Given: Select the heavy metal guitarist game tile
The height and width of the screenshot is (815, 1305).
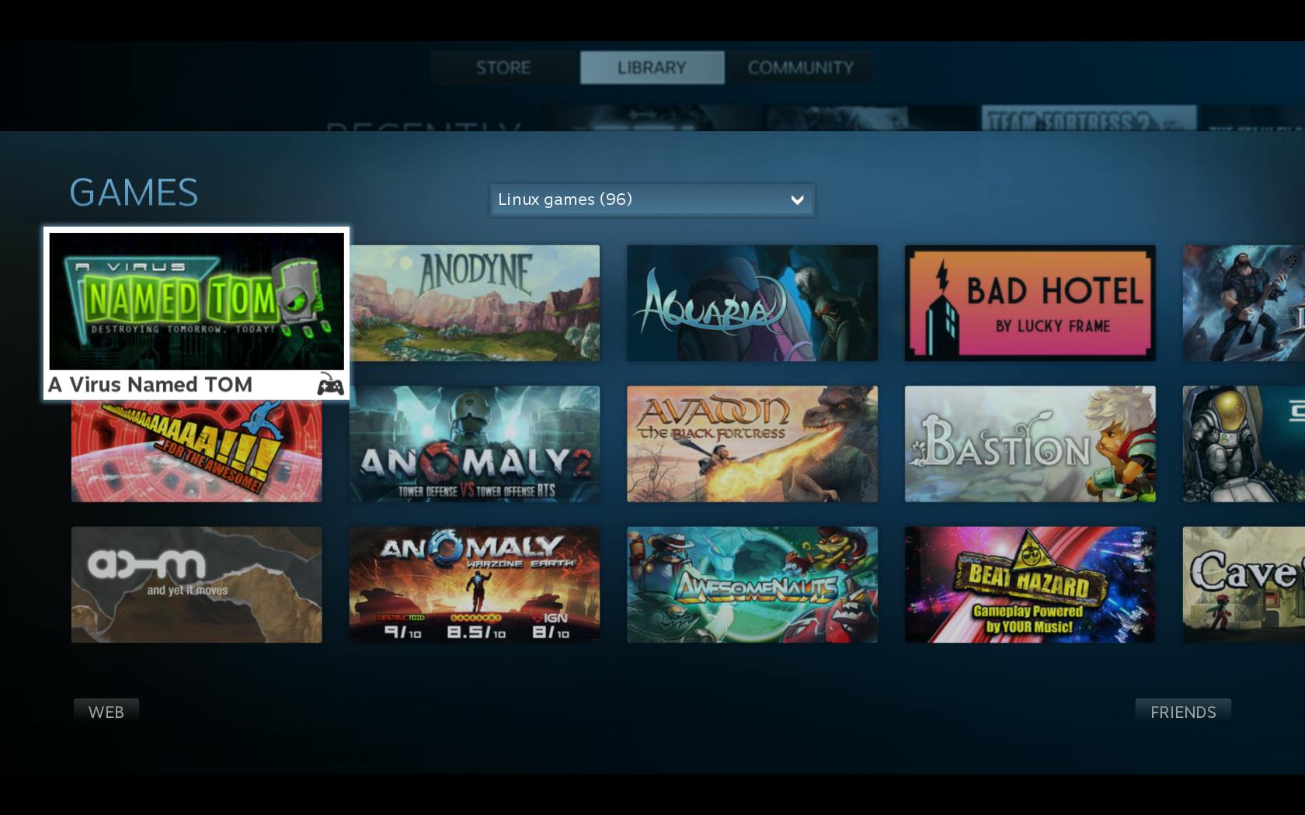Looking at the screenshot, I should (x=1244, y=303).
